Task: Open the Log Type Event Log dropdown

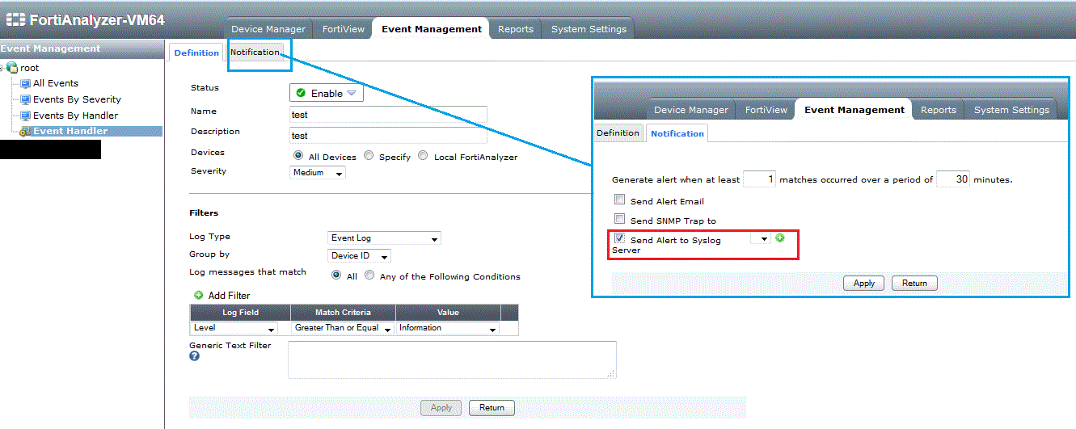Action: (x=385, y=238)
